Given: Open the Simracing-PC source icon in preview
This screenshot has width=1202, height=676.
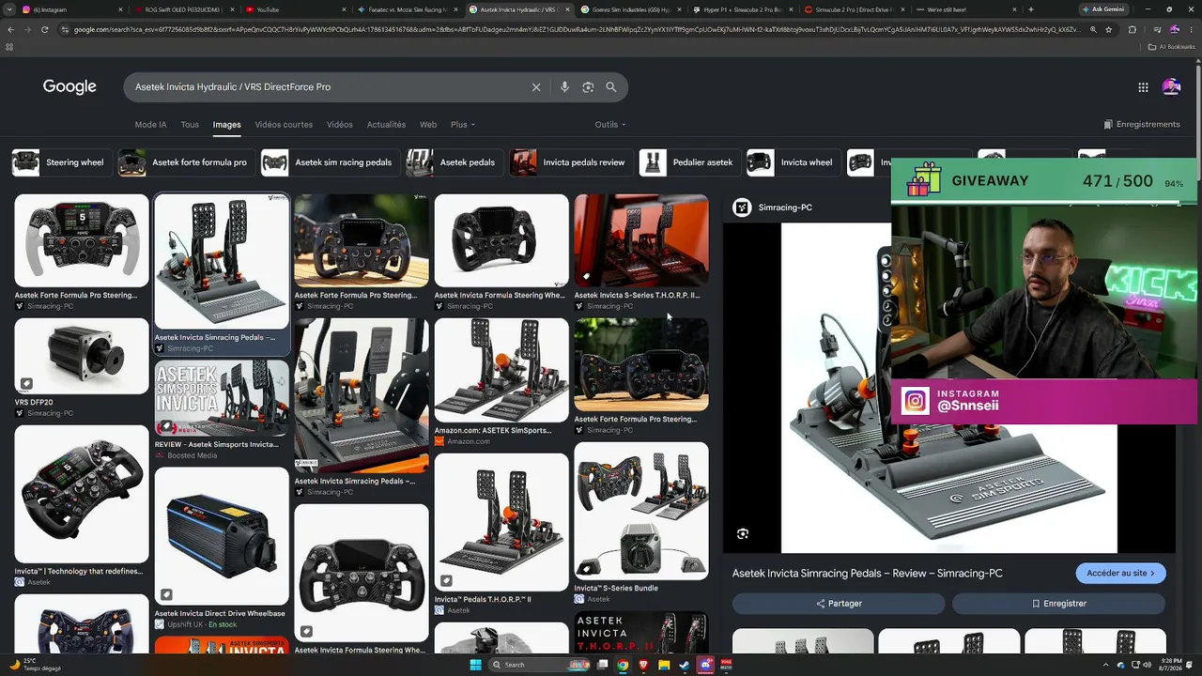Looking at the screenshot, I should 742,207.
